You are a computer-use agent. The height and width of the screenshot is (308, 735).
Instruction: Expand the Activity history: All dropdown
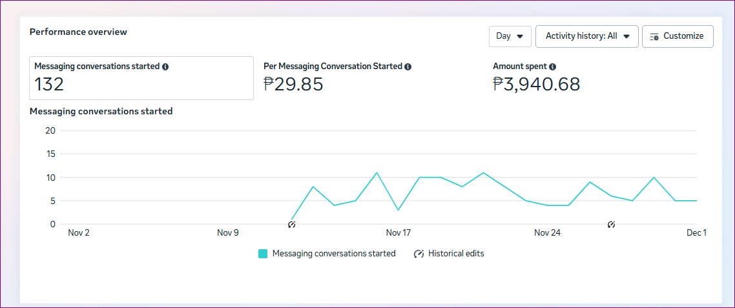click(586, 37)
